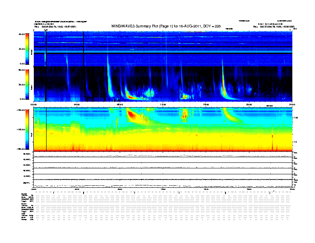Click the 16:00 tick below RAD1 spectrogram

[x=206, y=104]
